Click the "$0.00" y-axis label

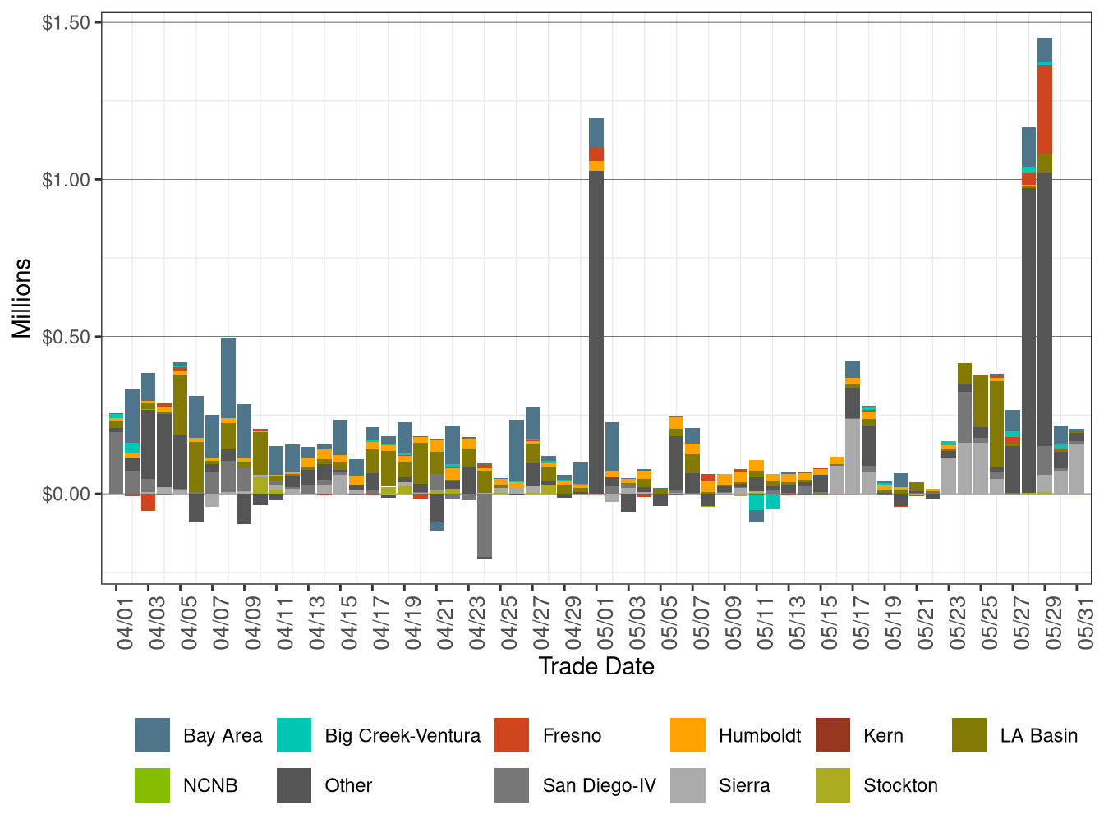67,494
